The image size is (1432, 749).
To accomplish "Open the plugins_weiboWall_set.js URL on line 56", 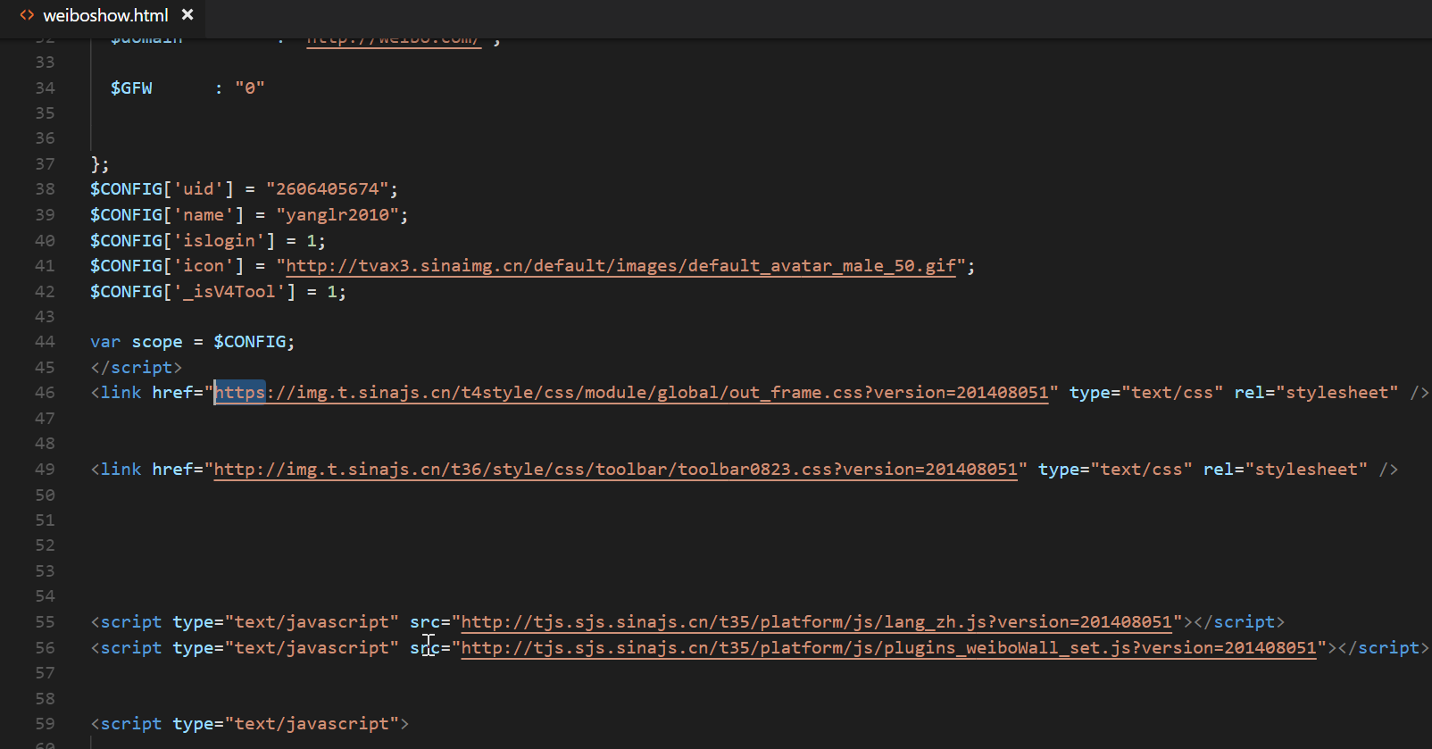I will [888, 648].
